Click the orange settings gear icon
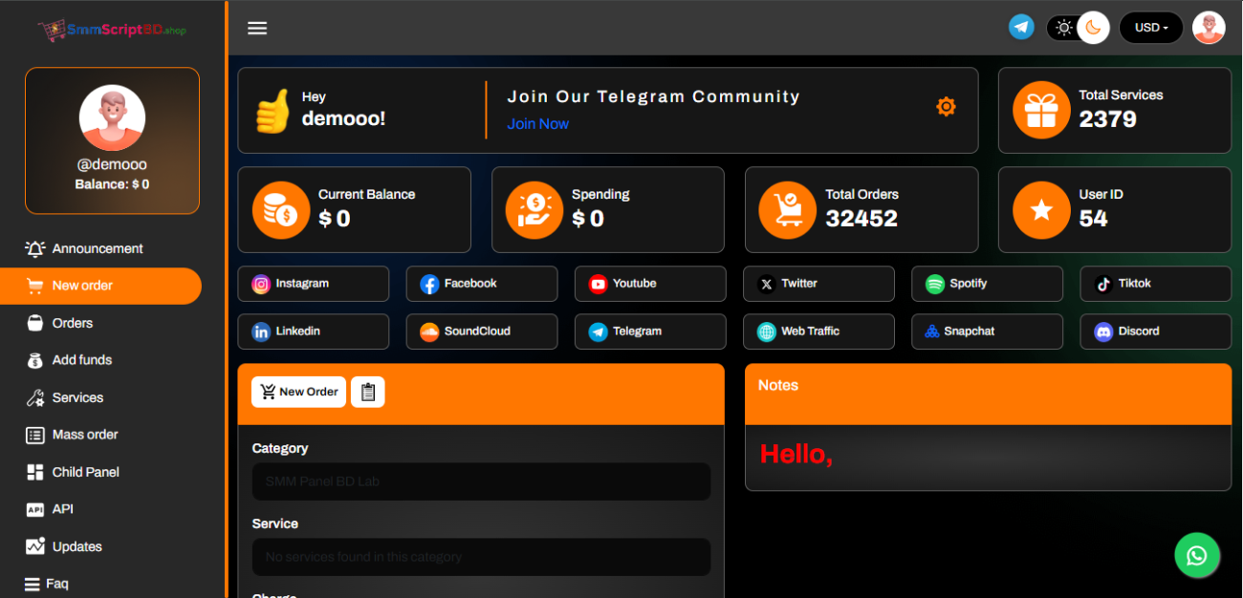The width and height of the screenshot is (1243, 598). (946, 107)
